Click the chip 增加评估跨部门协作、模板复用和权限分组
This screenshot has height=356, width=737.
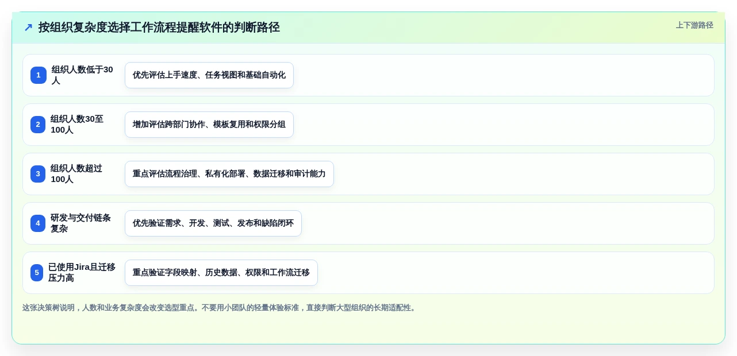coord(209,125)
